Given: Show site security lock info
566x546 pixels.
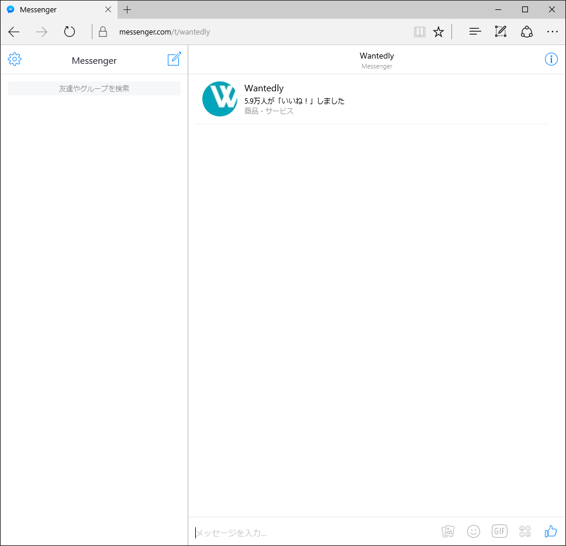Looking at the screenshot, I should [103, 32].
